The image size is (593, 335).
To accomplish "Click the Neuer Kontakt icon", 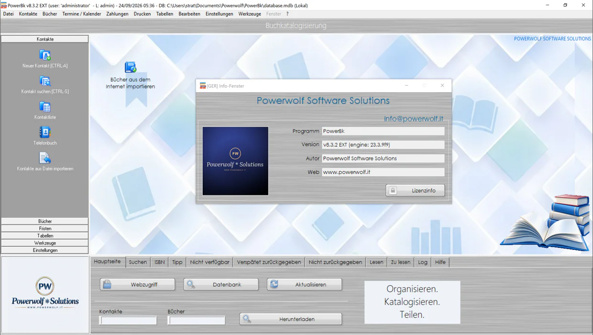I will [x=45, y=56].
